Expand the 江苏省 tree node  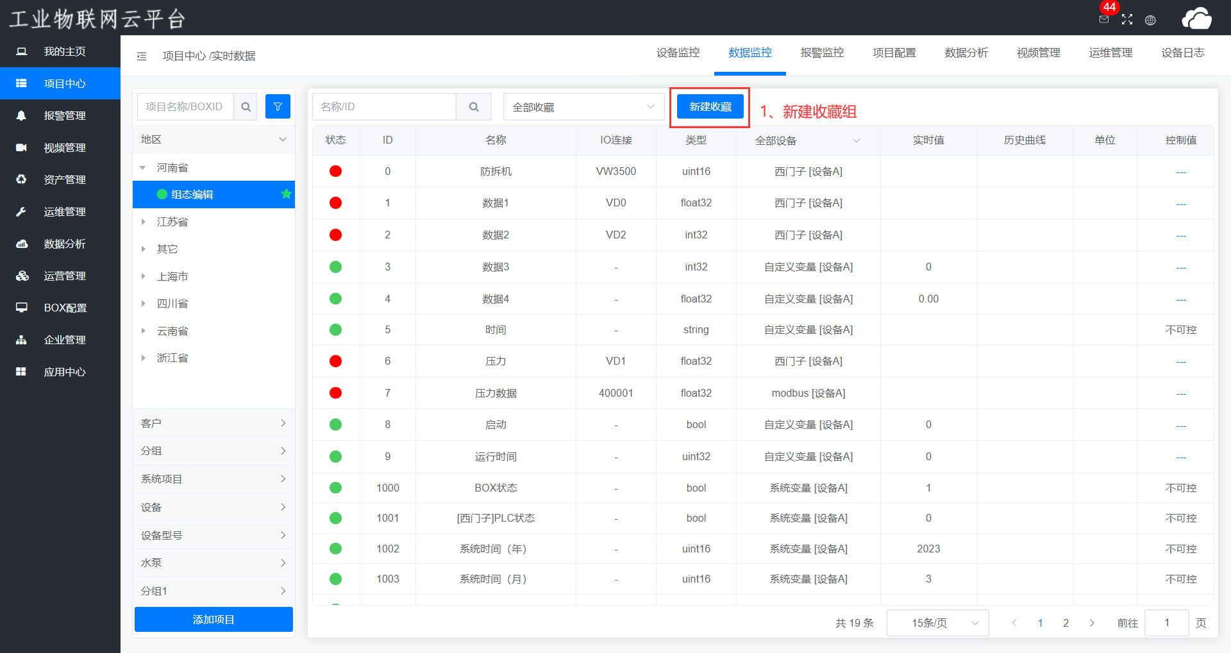pyautogui.click(x=144, y=222)
